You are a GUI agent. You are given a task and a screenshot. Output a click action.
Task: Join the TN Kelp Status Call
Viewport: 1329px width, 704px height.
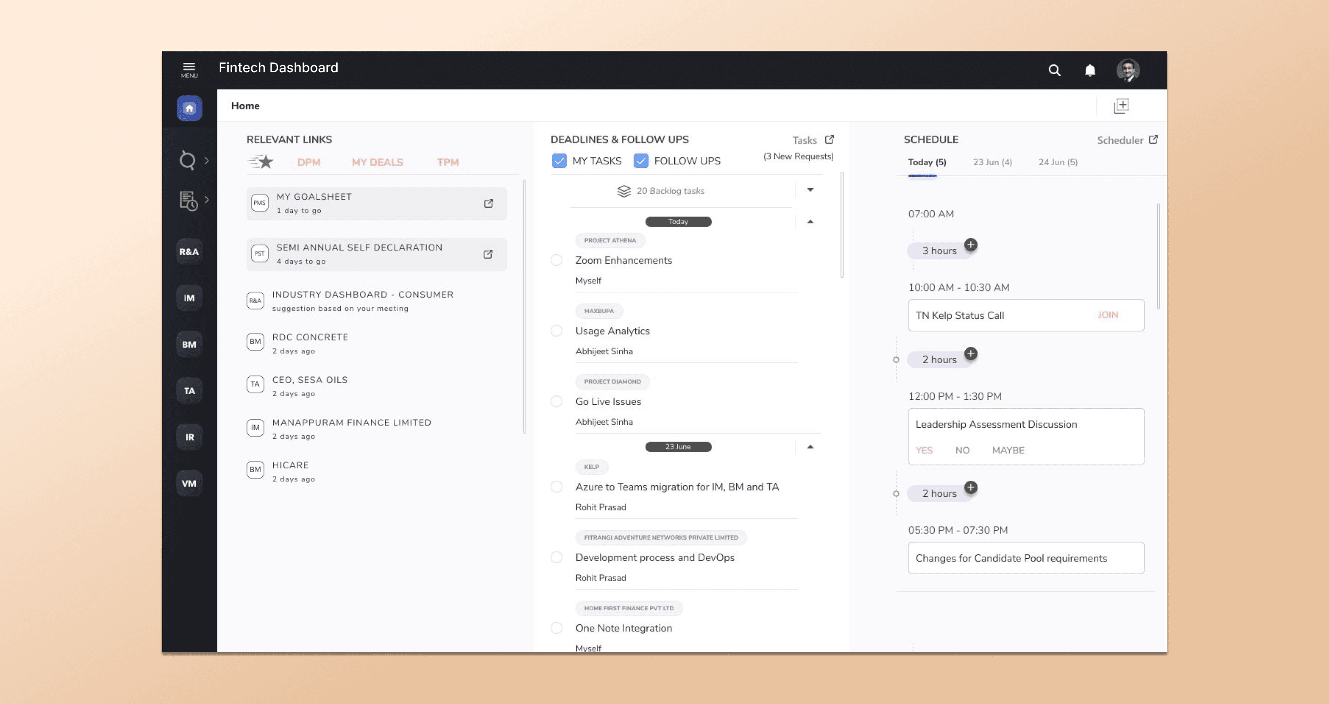pyautogui.click(x=1107, y=315)
